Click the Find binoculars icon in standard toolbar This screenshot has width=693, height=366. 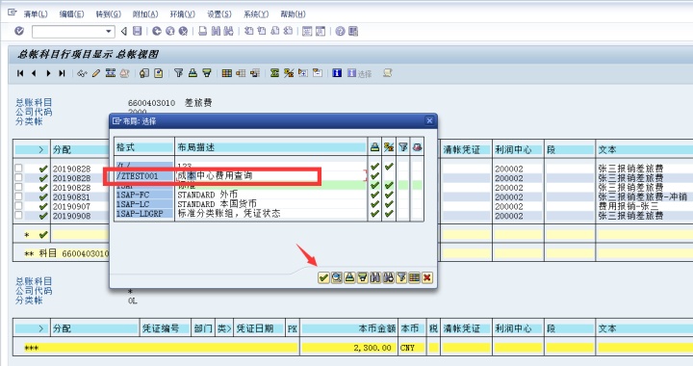[216, 31]
